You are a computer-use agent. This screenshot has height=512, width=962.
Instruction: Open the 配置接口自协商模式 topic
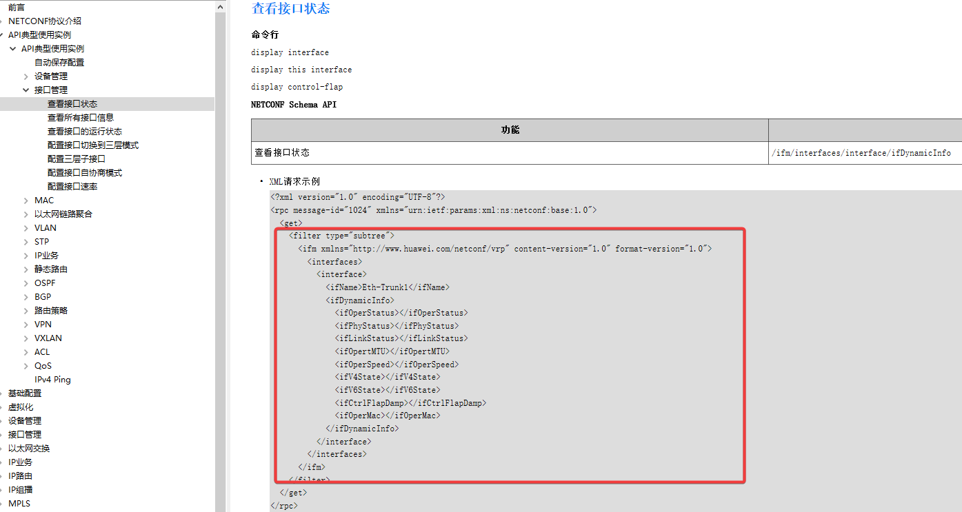pyautogui.click(x=85, y=173)
